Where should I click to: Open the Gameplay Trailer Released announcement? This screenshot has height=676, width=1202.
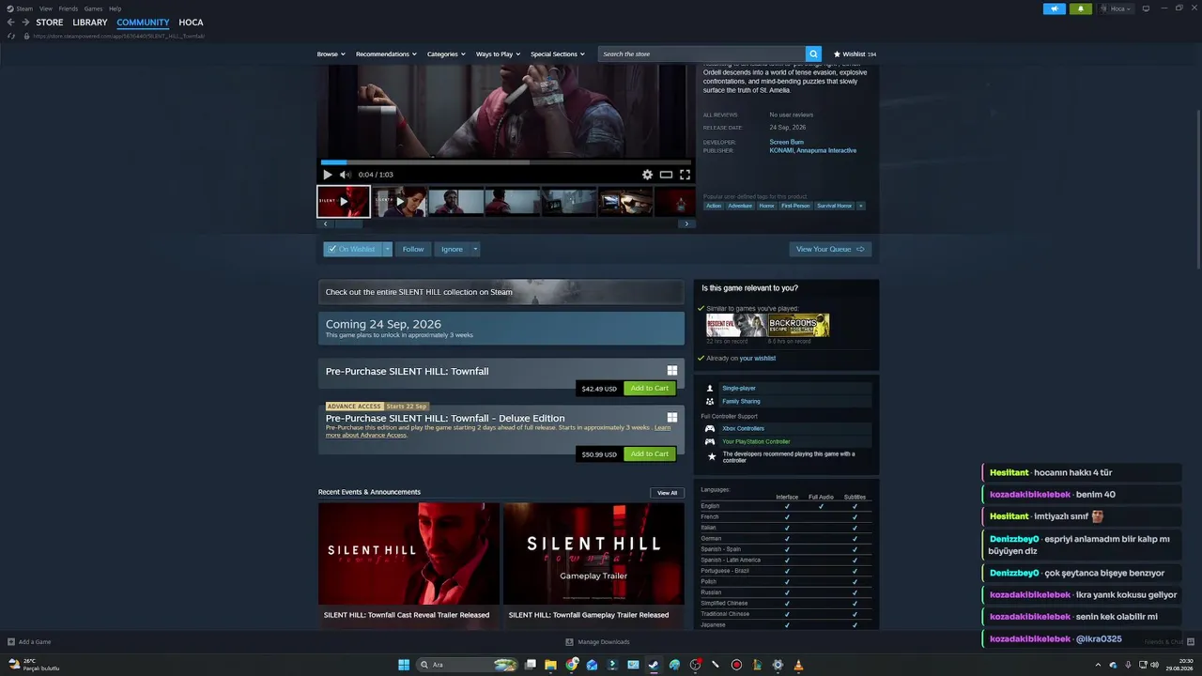click(x=593, y=565)
